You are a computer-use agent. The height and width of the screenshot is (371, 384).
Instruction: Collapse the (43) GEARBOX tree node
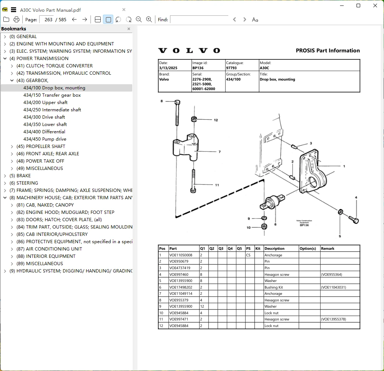pos(12,80)
